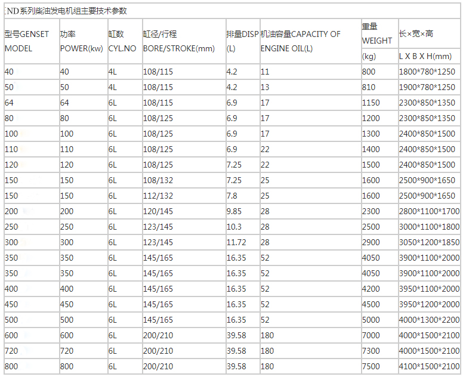466x380 pixels.
Task: Select the 7300 weight cell
Action: coord(371,351)
